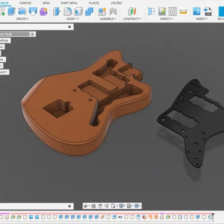Open the CONSTRUCT dropdown menu
This screenshot has height=224, width=224.
click(x=132, y=19)
